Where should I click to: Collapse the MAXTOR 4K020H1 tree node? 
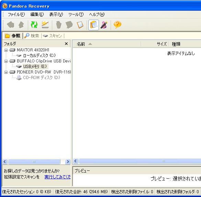point(6,50)
